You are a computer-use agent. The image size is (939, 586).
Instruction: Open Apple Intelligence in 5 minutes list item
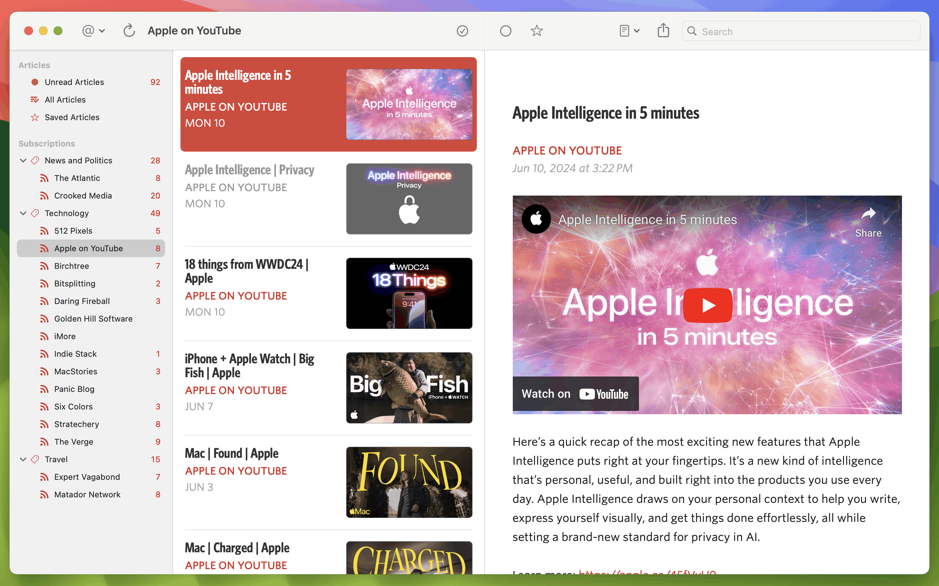328,104
